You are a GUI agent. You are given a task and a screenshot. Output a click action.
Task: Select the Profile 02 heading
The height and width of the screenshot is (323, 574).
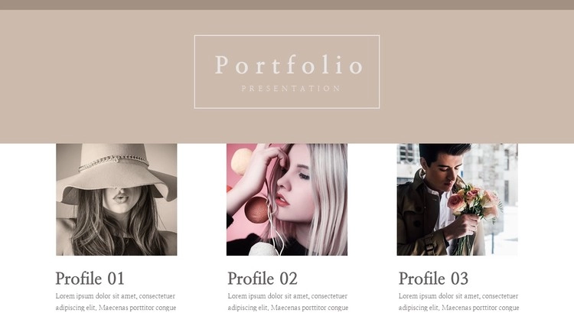tap(263, 279)
